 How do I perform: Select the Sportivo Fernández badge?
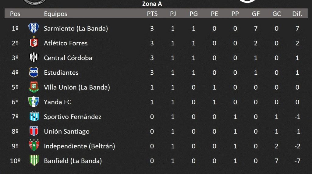point(34,116)
